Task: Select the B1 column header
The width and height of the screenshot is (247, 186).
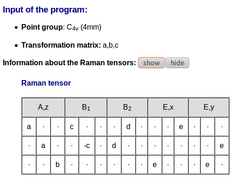Action: (86, 107)
